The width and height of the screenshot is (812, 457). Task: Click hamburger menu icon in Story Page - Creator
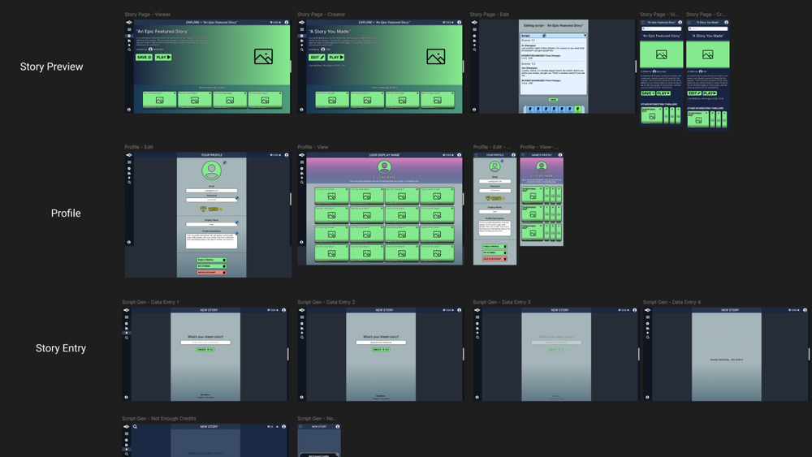[302, 29]
